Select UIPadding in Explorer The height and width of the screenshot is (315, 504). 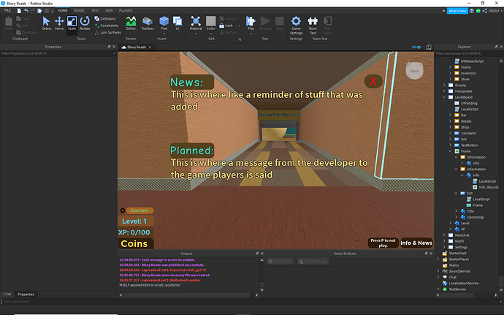[466, 103]
